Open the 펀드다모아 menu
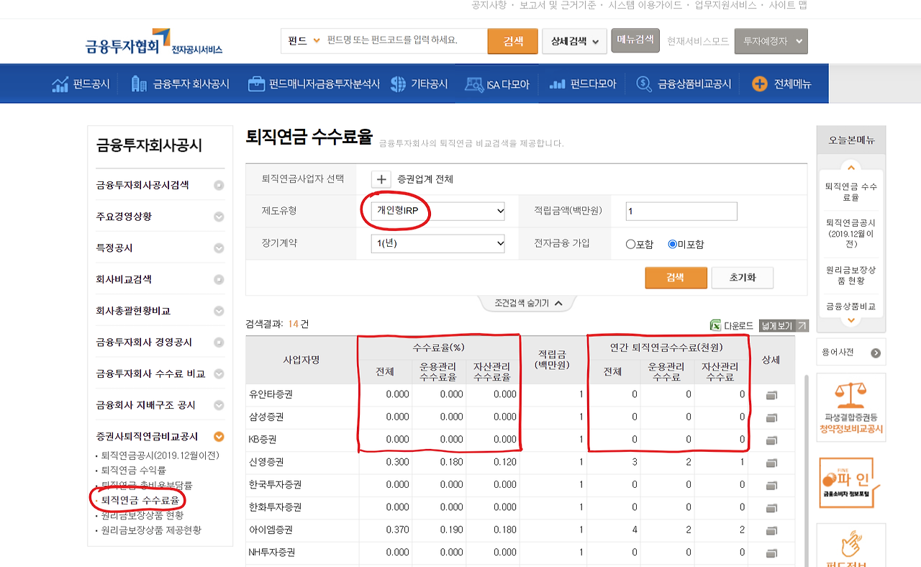The height and width of the screenshot is (567, 921). point(582,84)
